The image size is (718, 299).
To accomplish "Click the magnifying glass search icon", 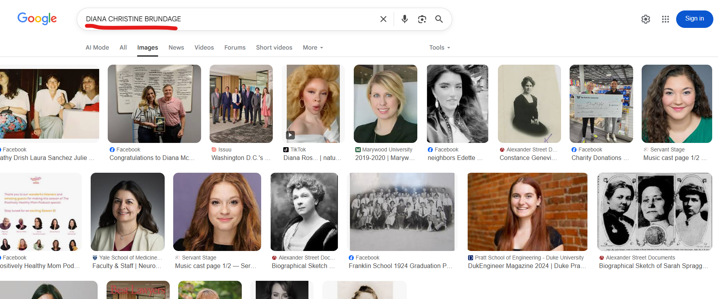I will [x=439, y=19].
